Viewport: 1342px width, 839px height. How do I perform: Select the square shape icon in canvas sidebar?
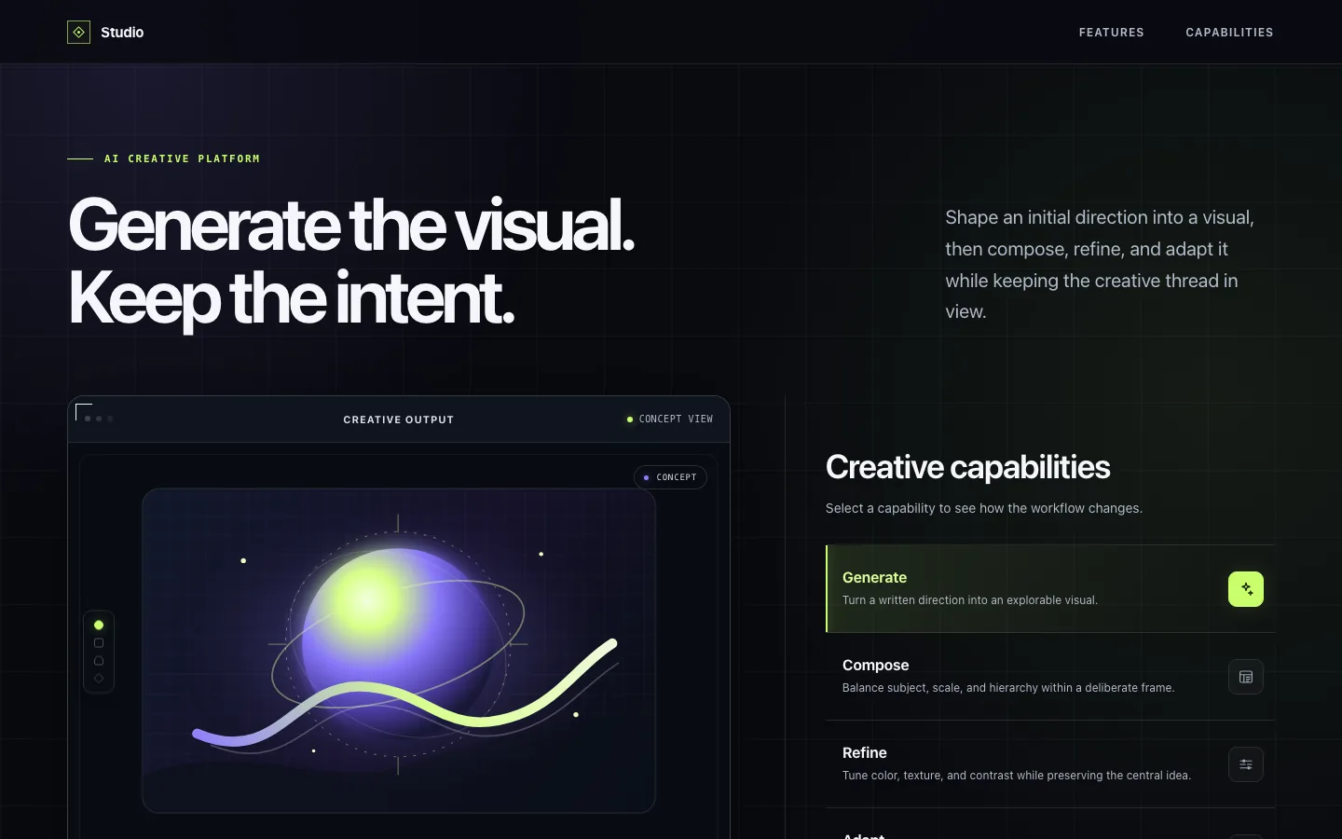click(x=99, y=643)
